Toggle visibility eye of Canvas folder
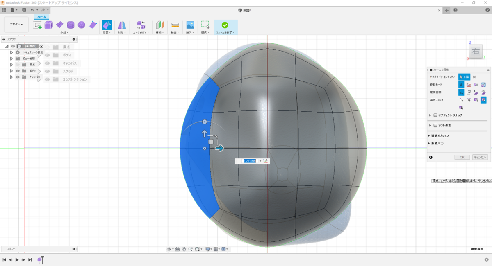 (x=18, y=77)
